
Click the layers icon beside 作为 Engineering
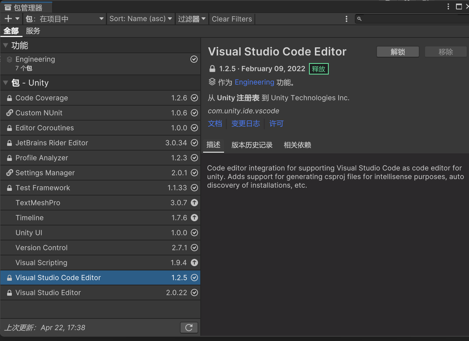[x=212, y=82]
